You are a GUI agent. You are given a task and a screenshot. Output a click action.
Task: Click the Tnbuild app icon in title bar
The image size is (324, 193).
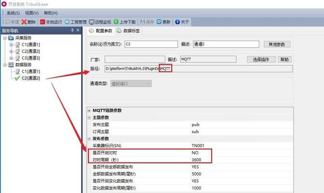click(x=4, y=4)
